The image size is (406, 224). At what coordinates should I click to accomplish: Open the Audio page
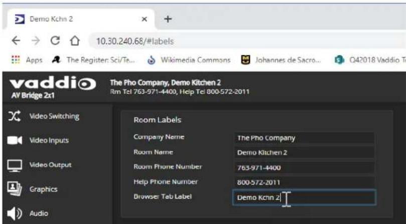pyautogui.click(x=39, y=213)
